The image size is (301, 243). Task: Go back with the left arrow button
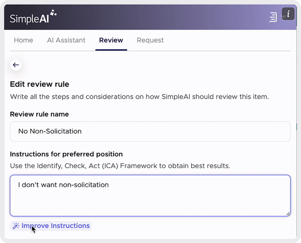[16, 65]
